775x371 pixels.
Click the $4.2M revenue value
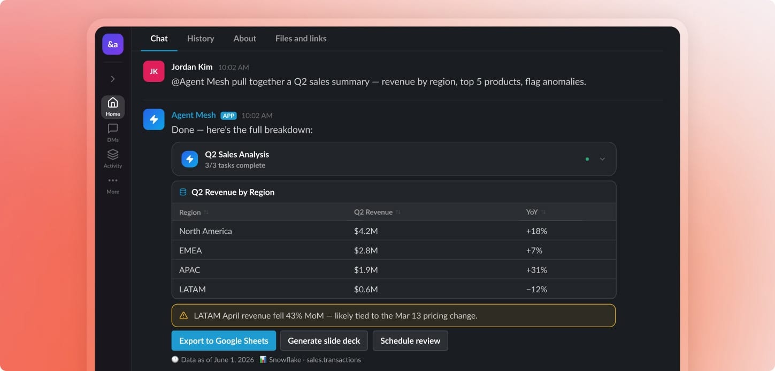point(366,231)
